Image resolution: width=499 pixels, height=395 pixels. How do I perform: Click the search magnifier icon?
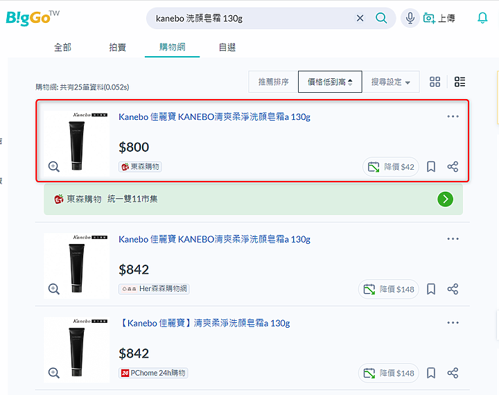click(x=381, y=18)
